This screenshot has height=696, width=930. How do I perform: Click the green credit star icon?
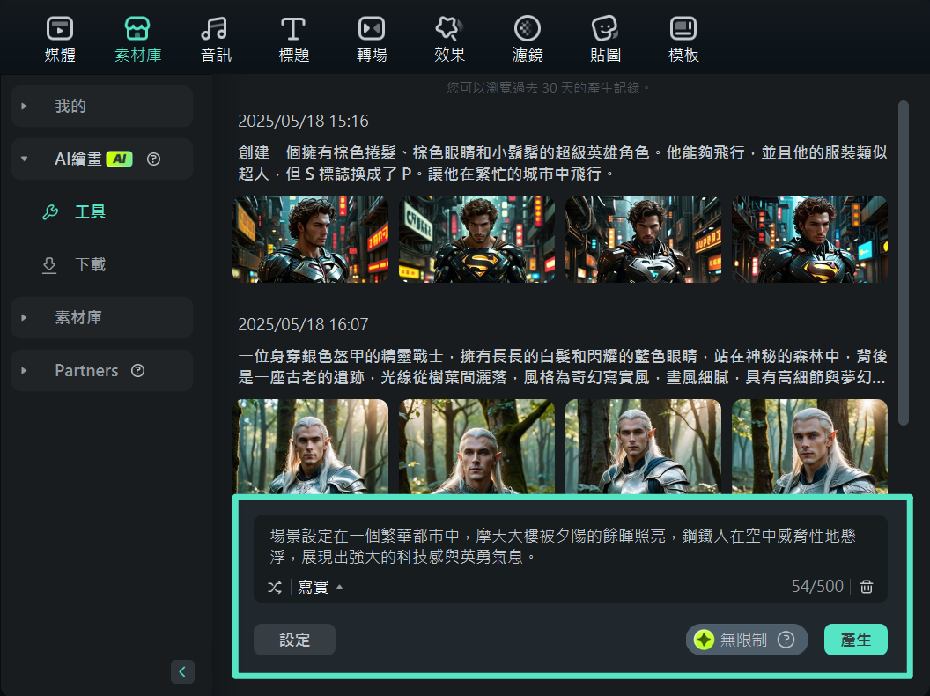point(704,640)
